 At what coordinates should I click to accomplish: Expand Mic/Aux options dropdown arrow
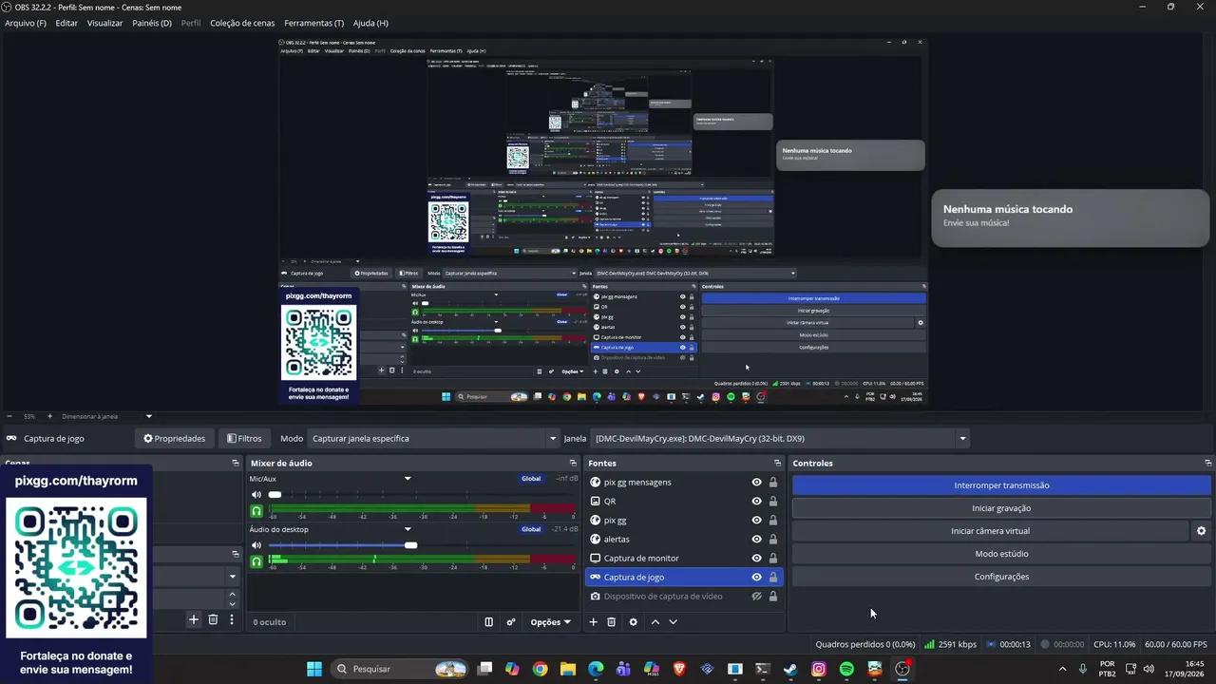coord(408,479)
